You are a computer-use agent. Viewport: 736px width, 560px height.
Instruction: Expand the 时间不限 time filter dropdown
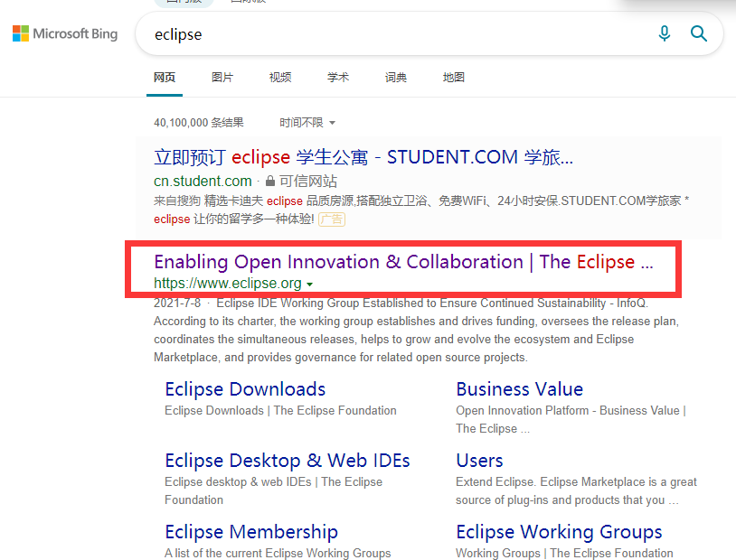307,123
